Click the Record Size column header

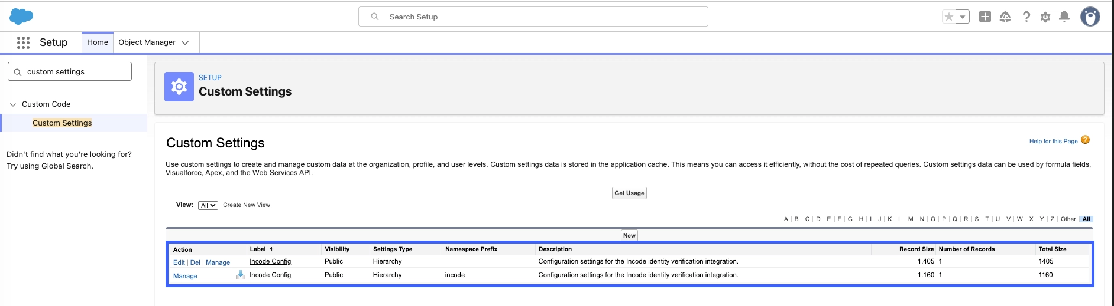pos(917,249)
